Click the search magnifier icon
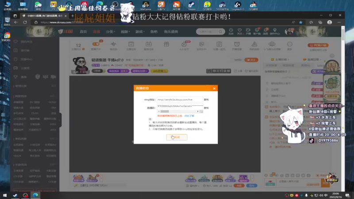354x199 pixels. coord(220,31)
